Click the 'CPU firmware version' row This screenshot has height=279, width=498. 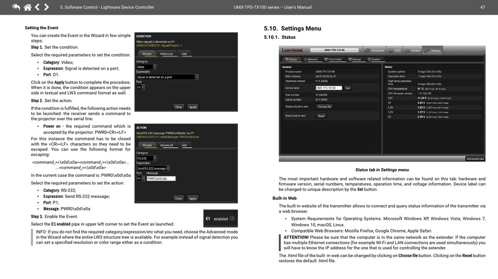(434, 94)
